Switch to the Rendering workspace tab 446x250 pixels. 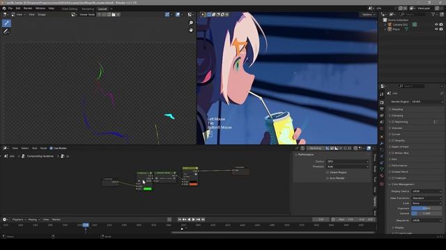[88, 9]
